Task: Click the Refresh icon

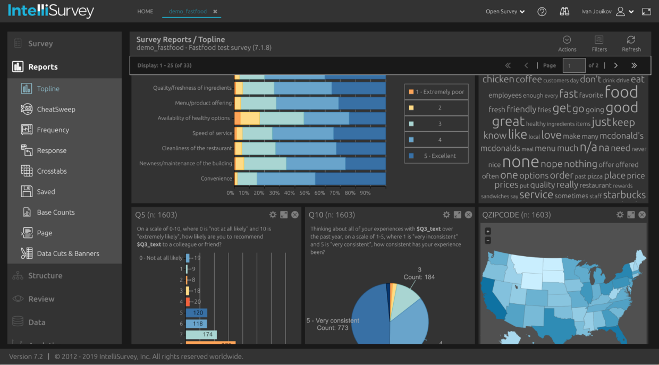Action: point(631,40)
